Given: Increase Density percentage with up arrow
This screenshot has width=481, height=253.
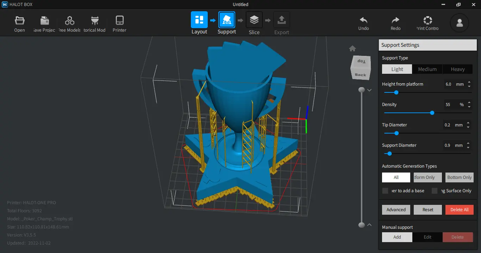Looking at the screenshot, I should (469, 103).
